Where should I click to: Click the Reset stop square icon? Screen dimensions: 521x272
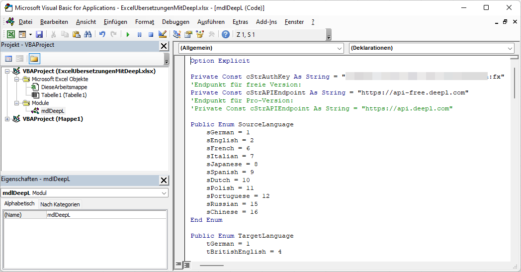[x=151, y=34]
